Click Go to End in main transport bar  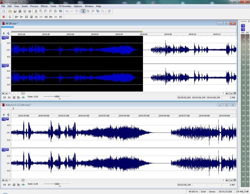pos(60,17)
